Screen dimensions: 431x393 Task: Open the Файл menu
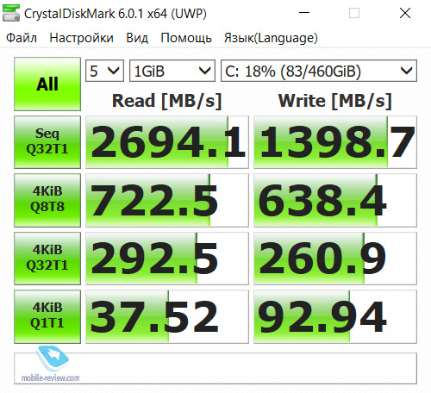point(22,38)
